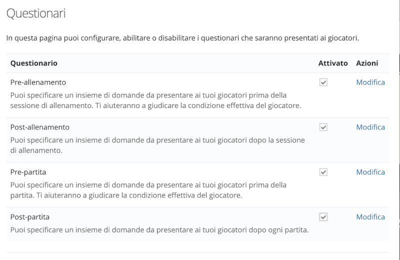400x260 pixels.
Task: Click the Post-allenamento description text
Action: (157, 145)
